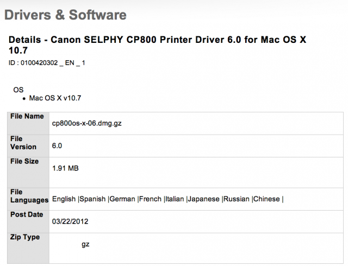
Task: Click the File Size label cell
Action: coord(24,162)
